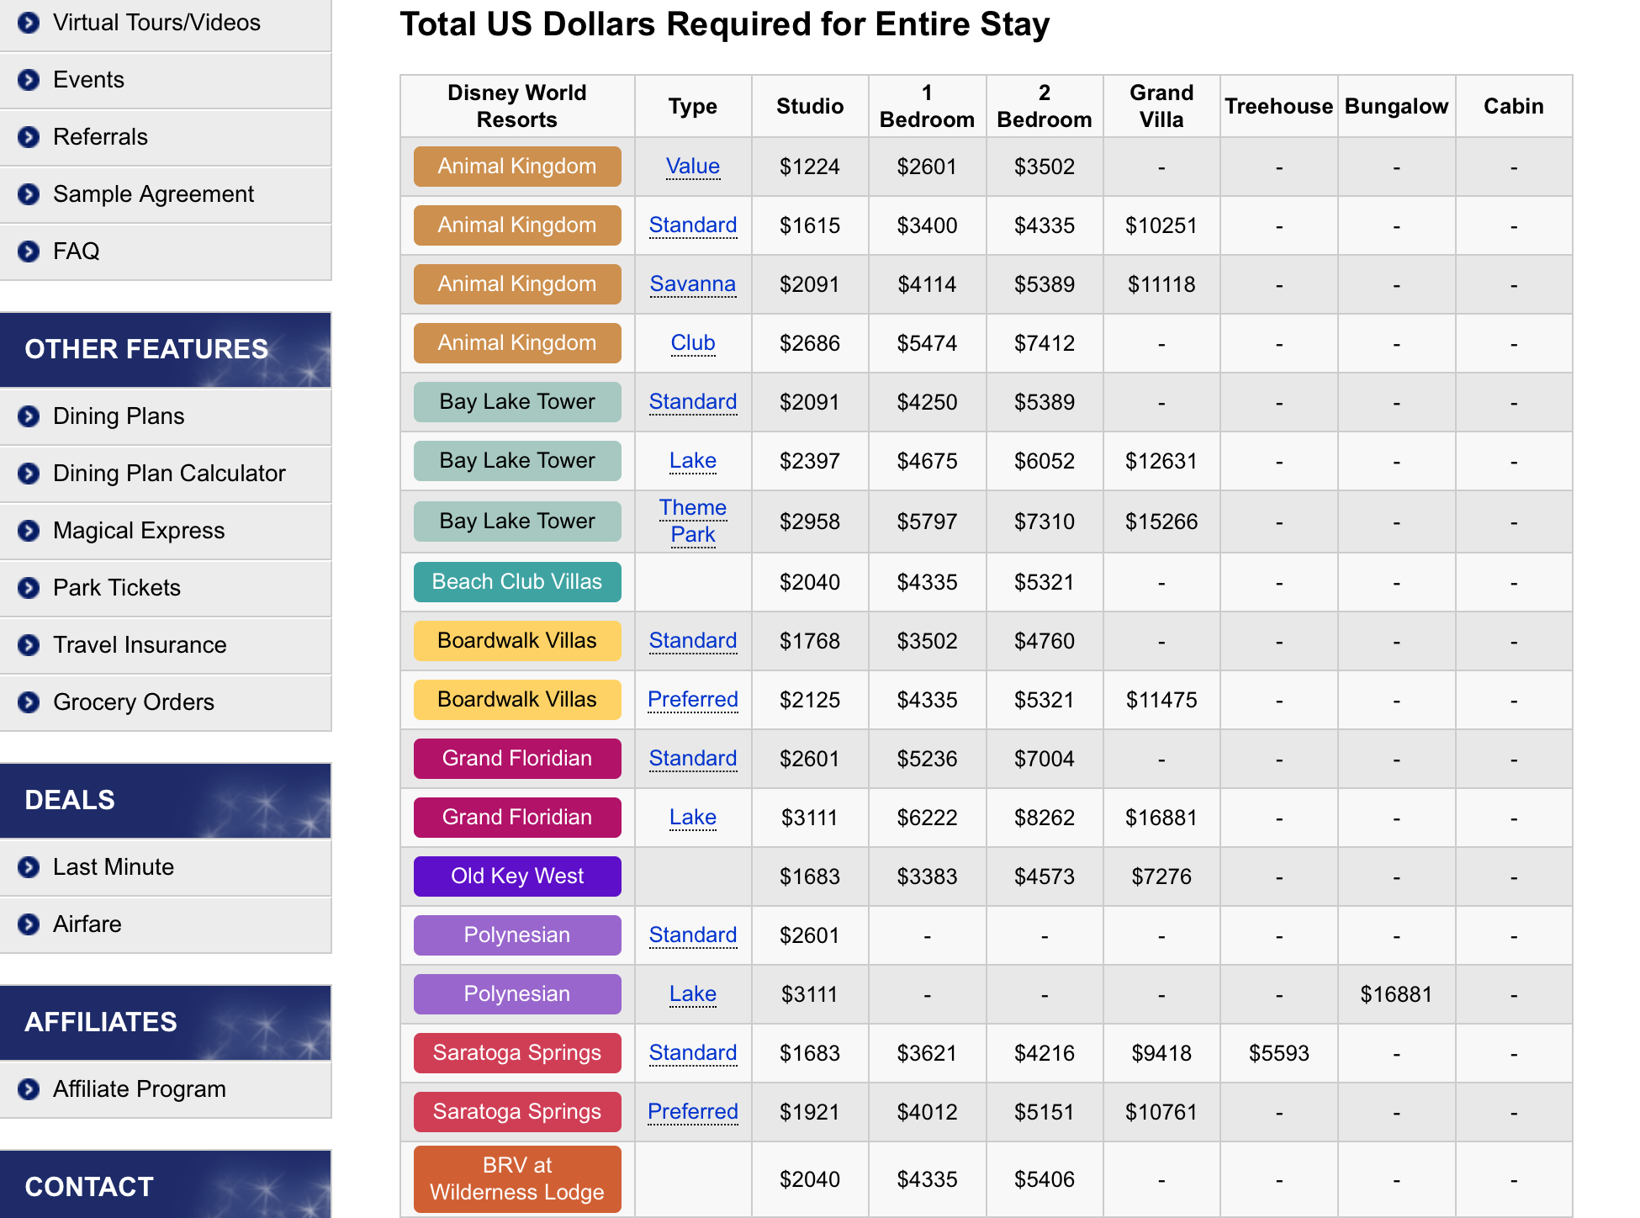Click Lake link in Polynesian row

(x=693, y=994)
